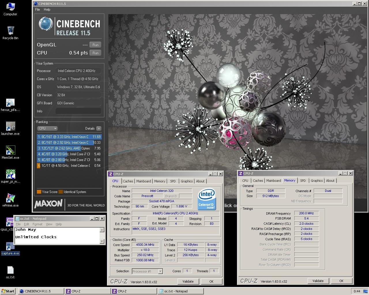The image size is (369, 295).
Task: Open the Start menu
Action: tap(8, 291)
